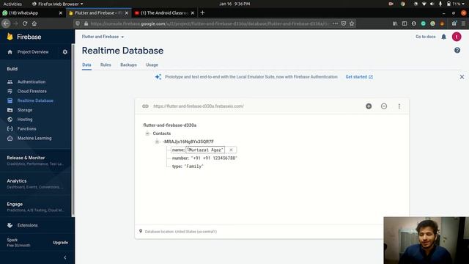Open Hosting section
This screenshot has width=469, height=264.
point(24,119)
